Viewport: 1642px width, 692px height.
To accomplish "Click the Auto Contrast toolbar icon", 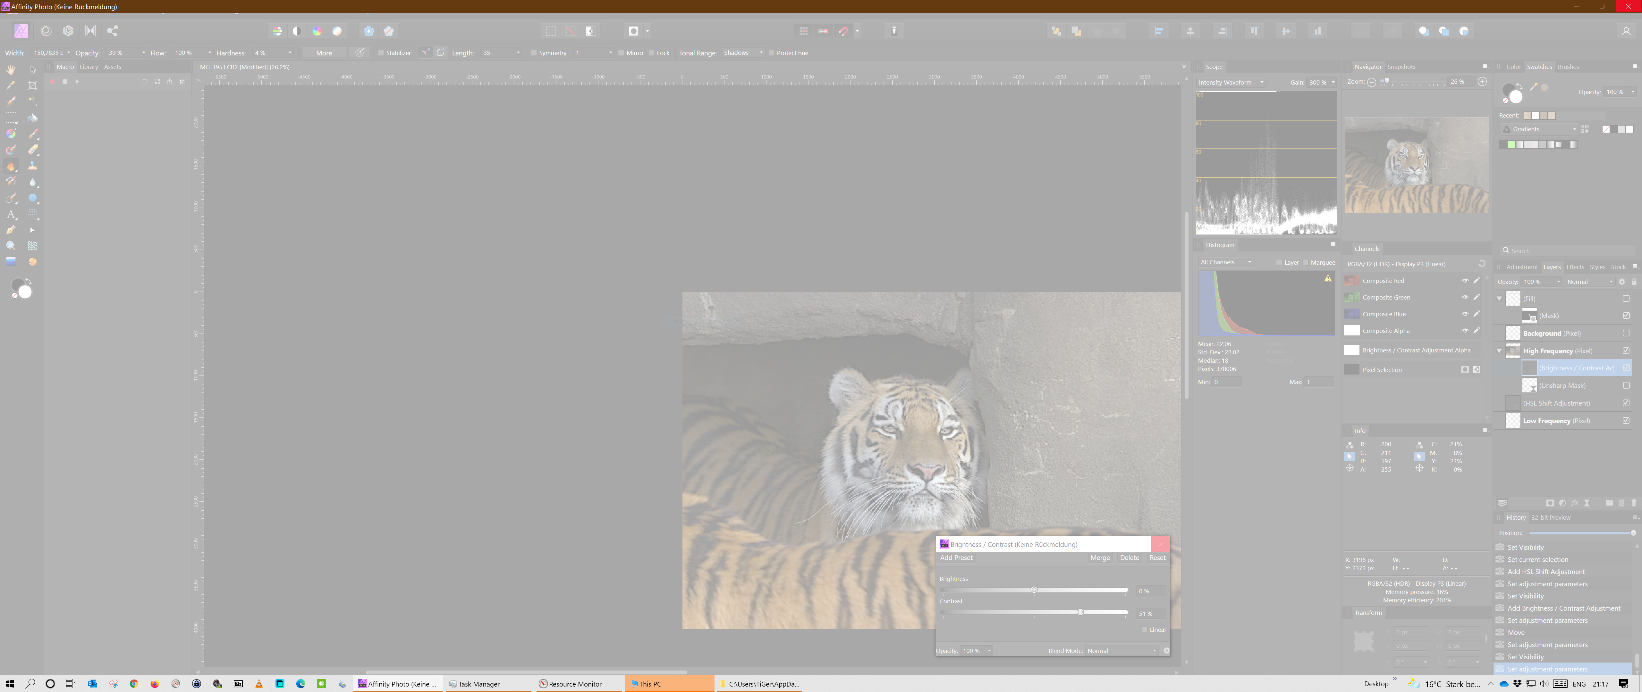I will coord(297,30).
